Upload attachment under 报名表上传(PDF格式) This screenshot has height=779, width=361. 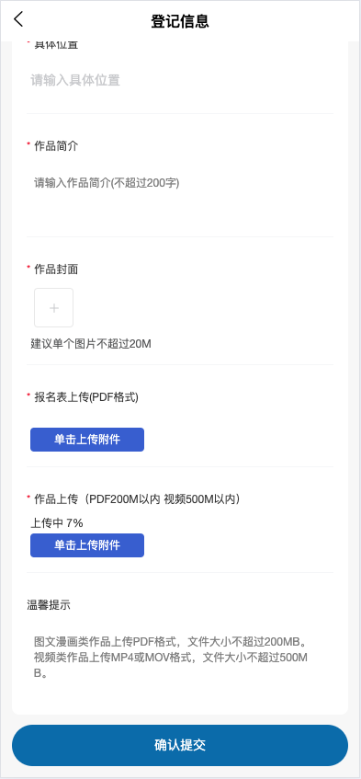(x=87, y=440)
